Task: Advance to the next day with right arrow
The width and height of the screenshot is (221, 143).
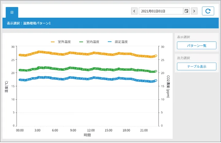Action: click(194, 11)
